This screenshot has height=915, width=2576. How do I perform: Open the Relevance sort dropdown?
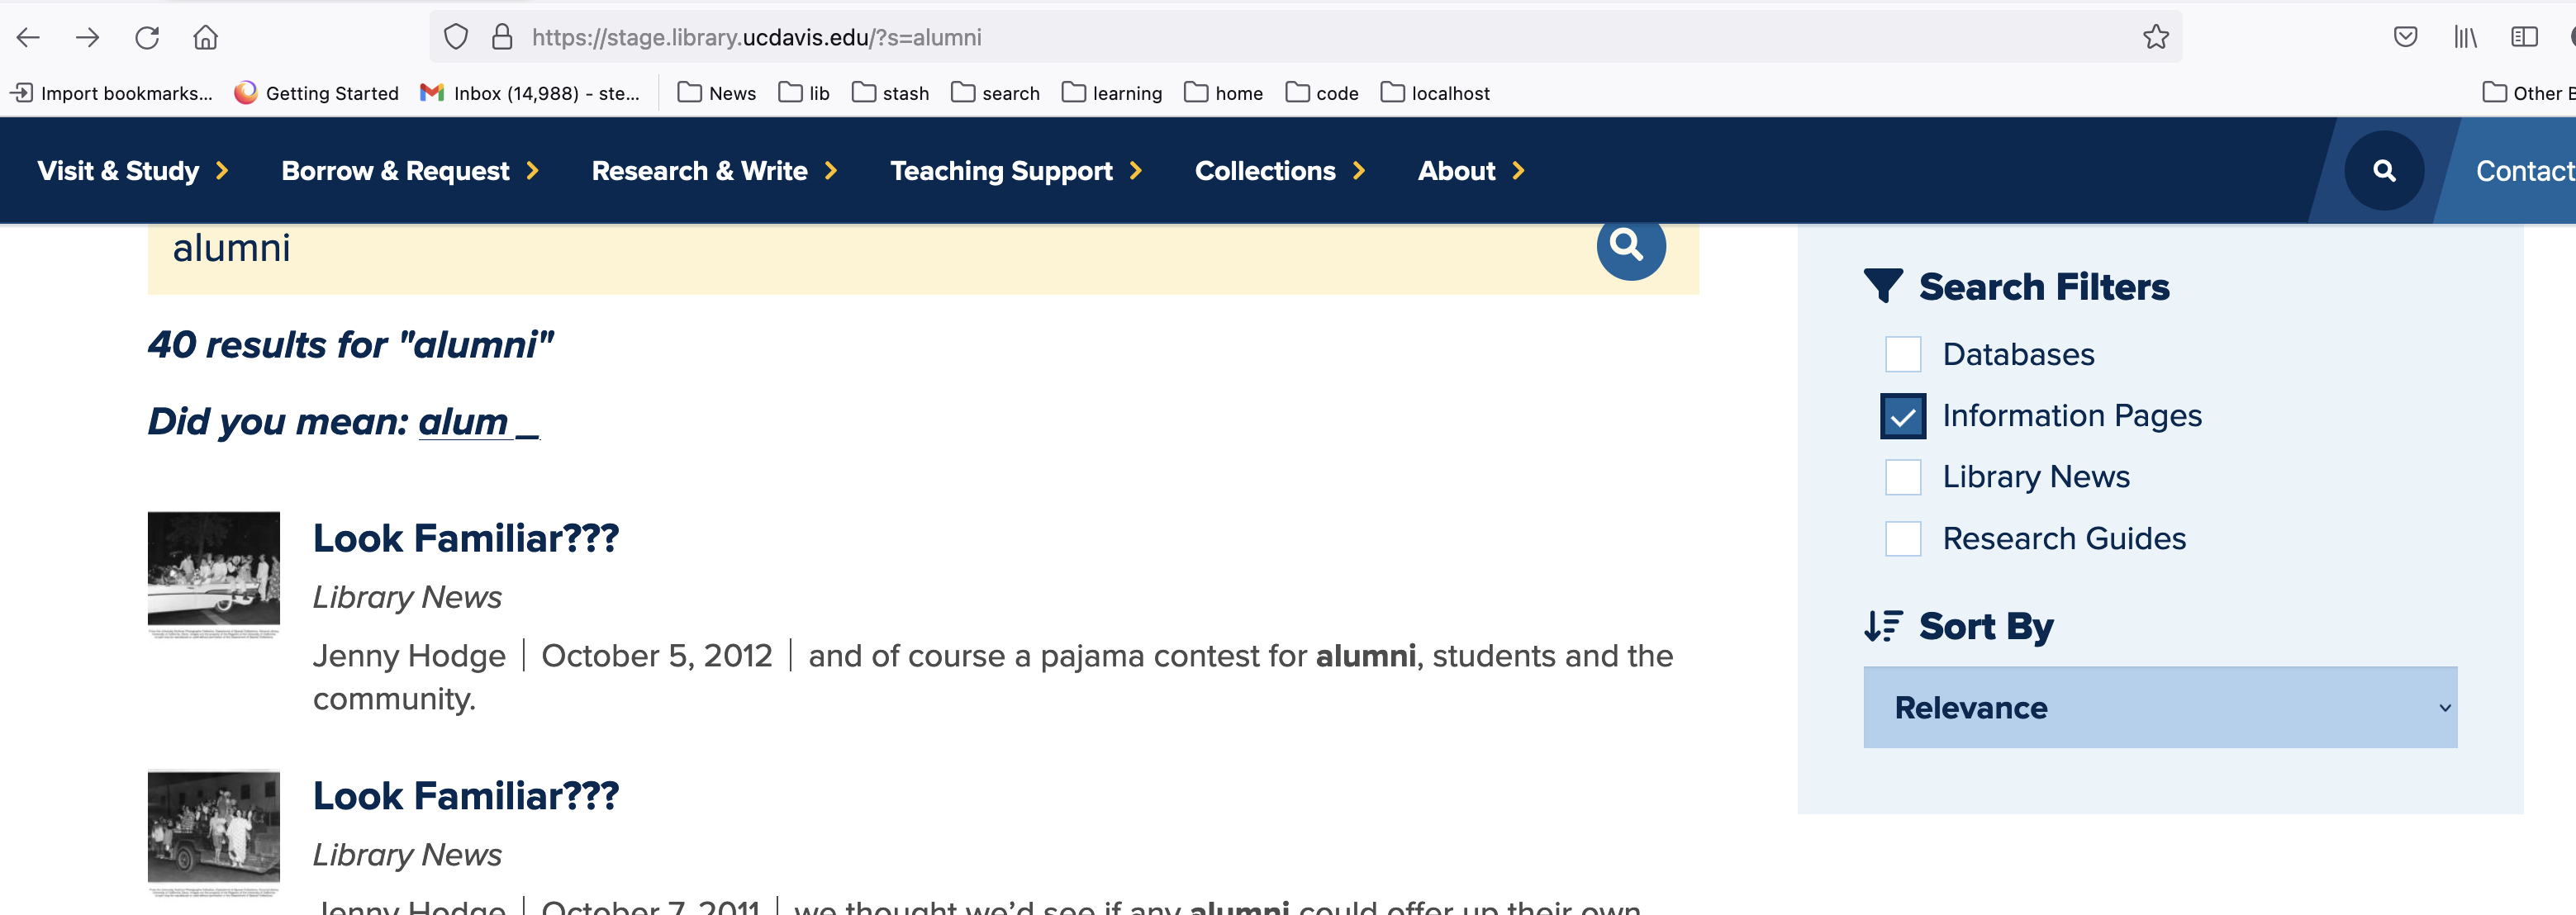(2159, 707)
